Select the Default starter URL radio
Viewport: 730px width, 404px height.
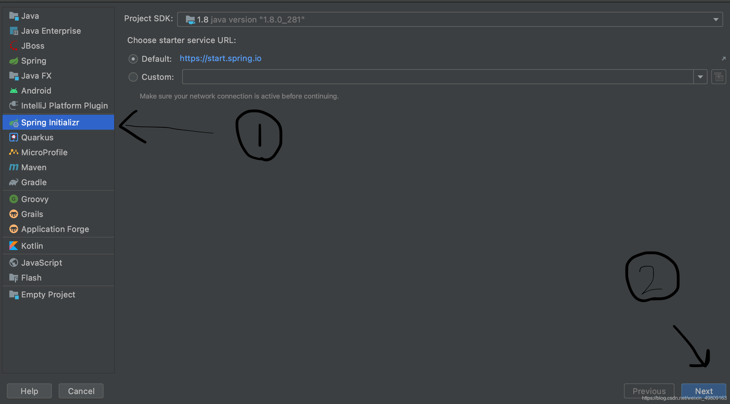pyautogui.click(x=133, y=59)
